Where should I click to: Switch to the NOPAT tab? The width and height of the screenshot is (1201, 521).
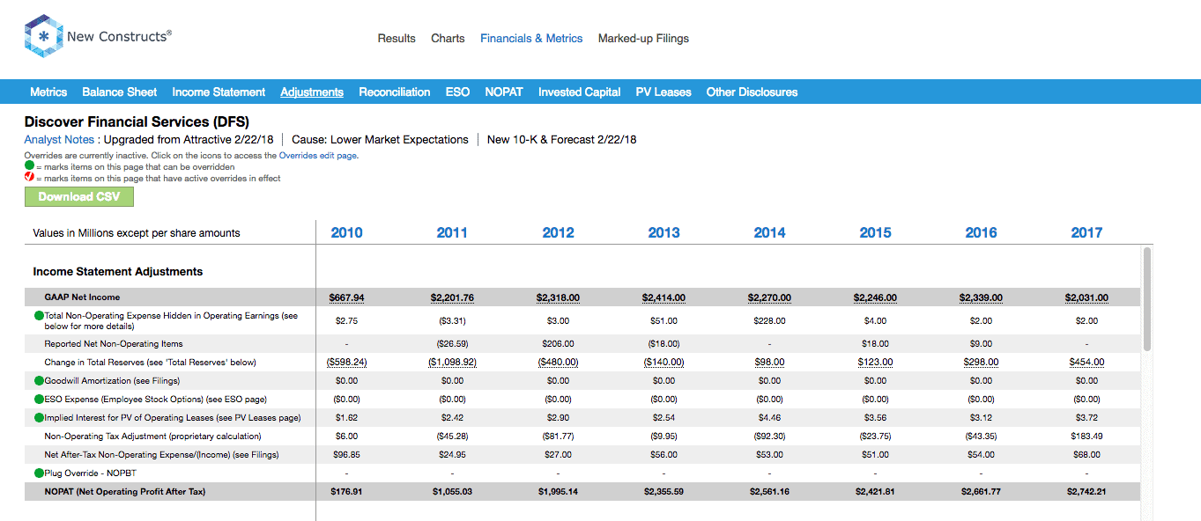[504, 92]
